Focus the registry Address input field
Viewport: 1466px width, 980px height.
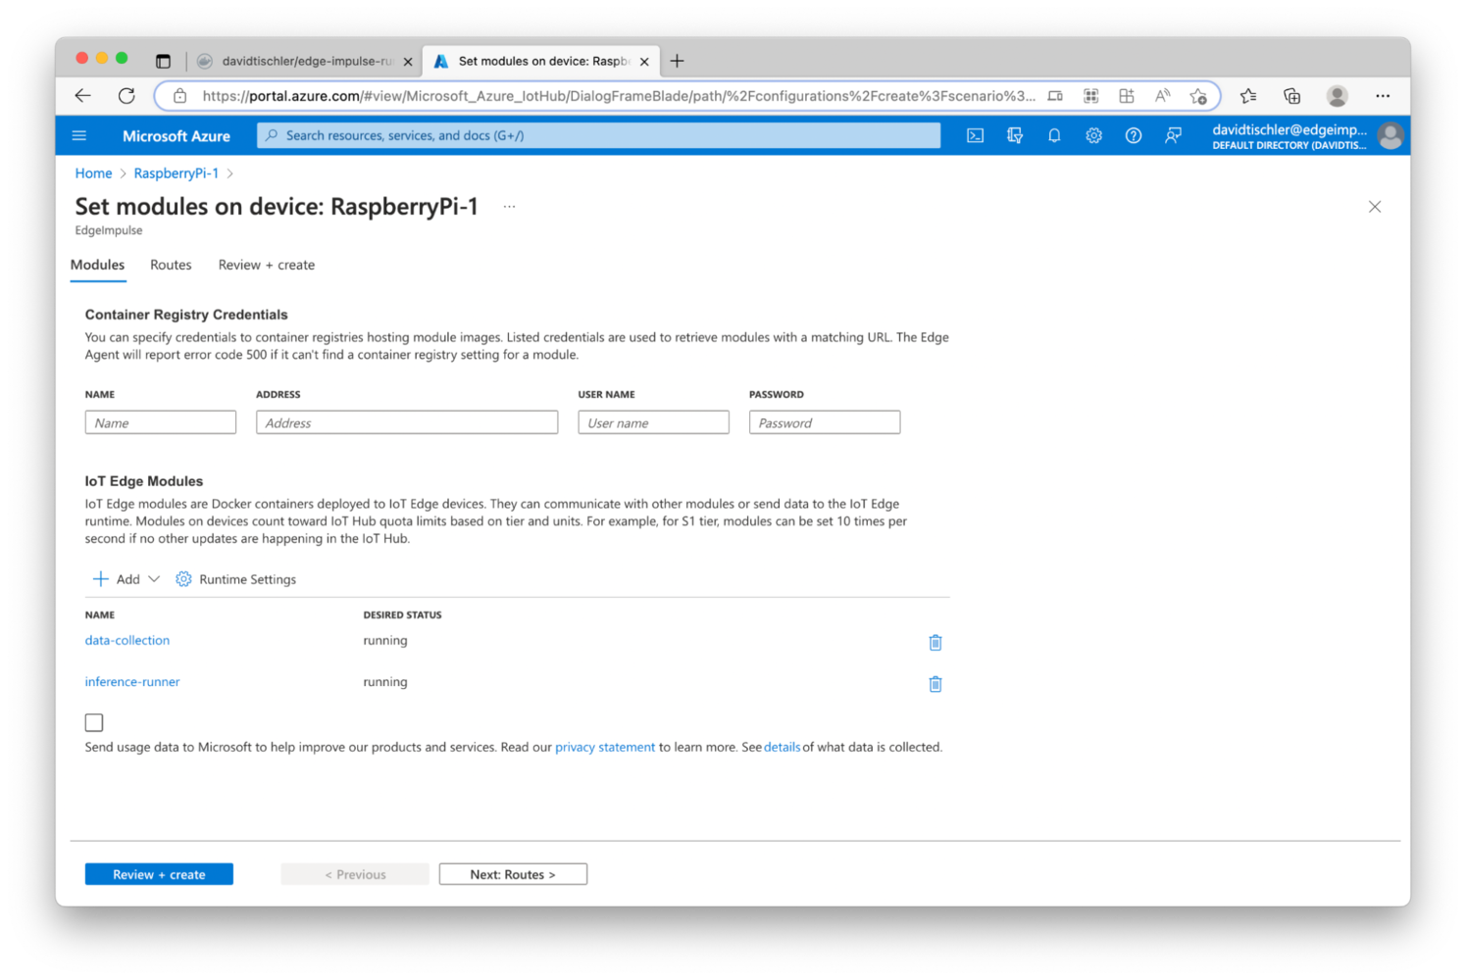point(407,422)
